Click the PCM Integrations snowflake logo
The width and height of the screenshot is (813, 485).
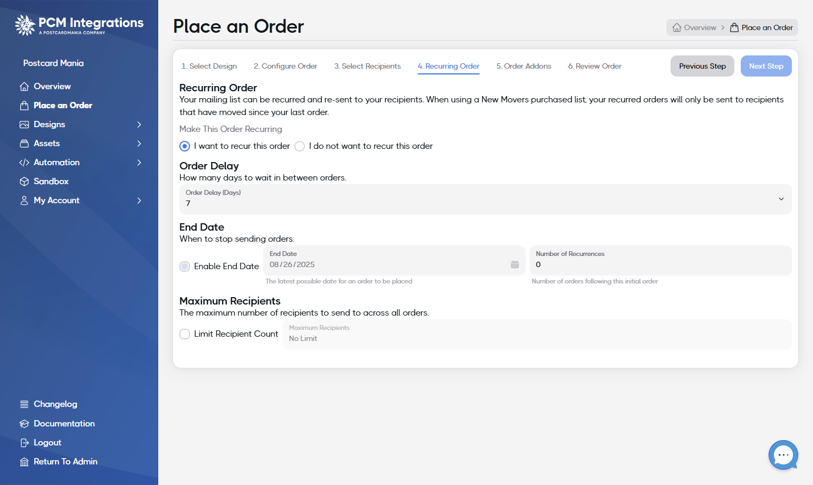pos(25,25)
